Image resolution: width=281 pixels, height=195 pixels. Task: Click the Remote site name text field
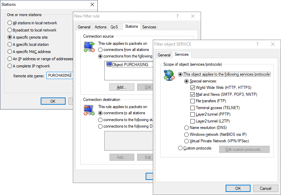click(x=59, y=76)
